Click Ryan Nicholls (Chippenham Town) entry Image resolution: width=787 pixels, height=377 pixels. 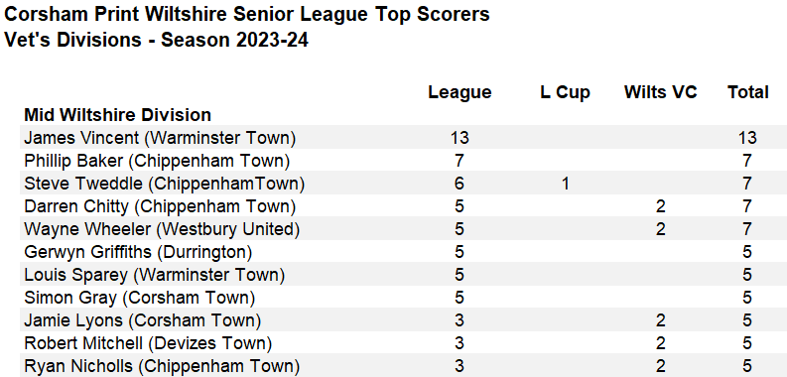point(162,366)
